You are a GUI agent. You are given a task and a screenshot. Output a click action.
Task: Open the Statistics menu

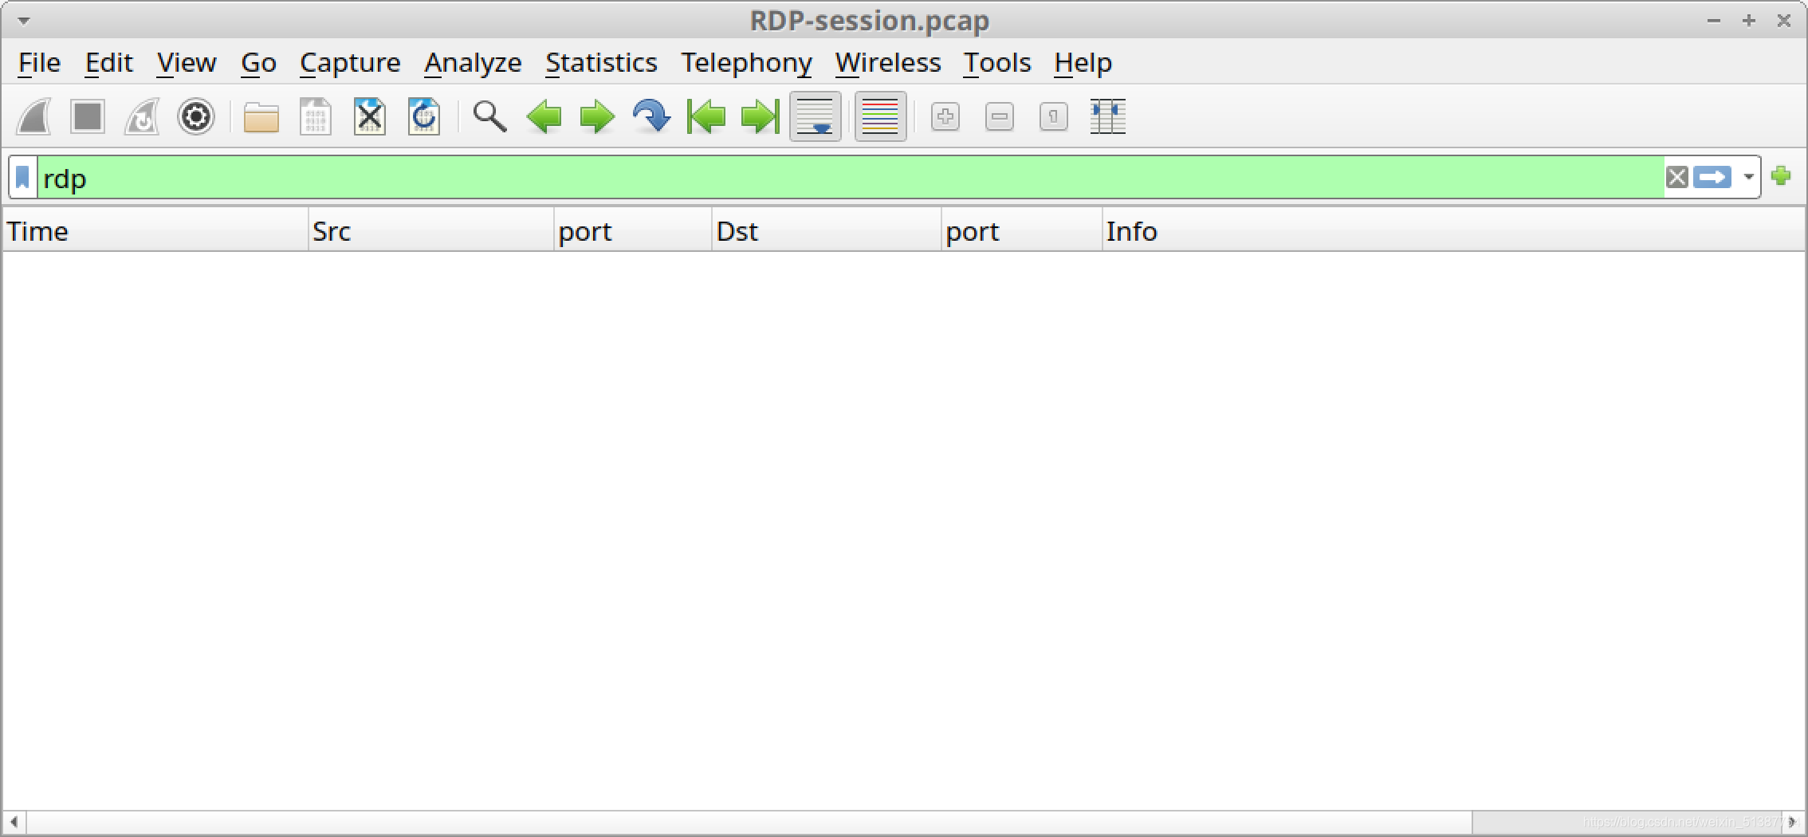tap(601, 63)
